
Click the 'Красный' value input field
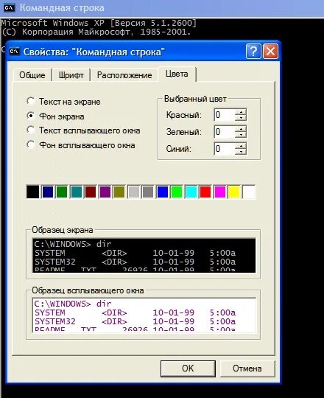[x=225, y=115]
